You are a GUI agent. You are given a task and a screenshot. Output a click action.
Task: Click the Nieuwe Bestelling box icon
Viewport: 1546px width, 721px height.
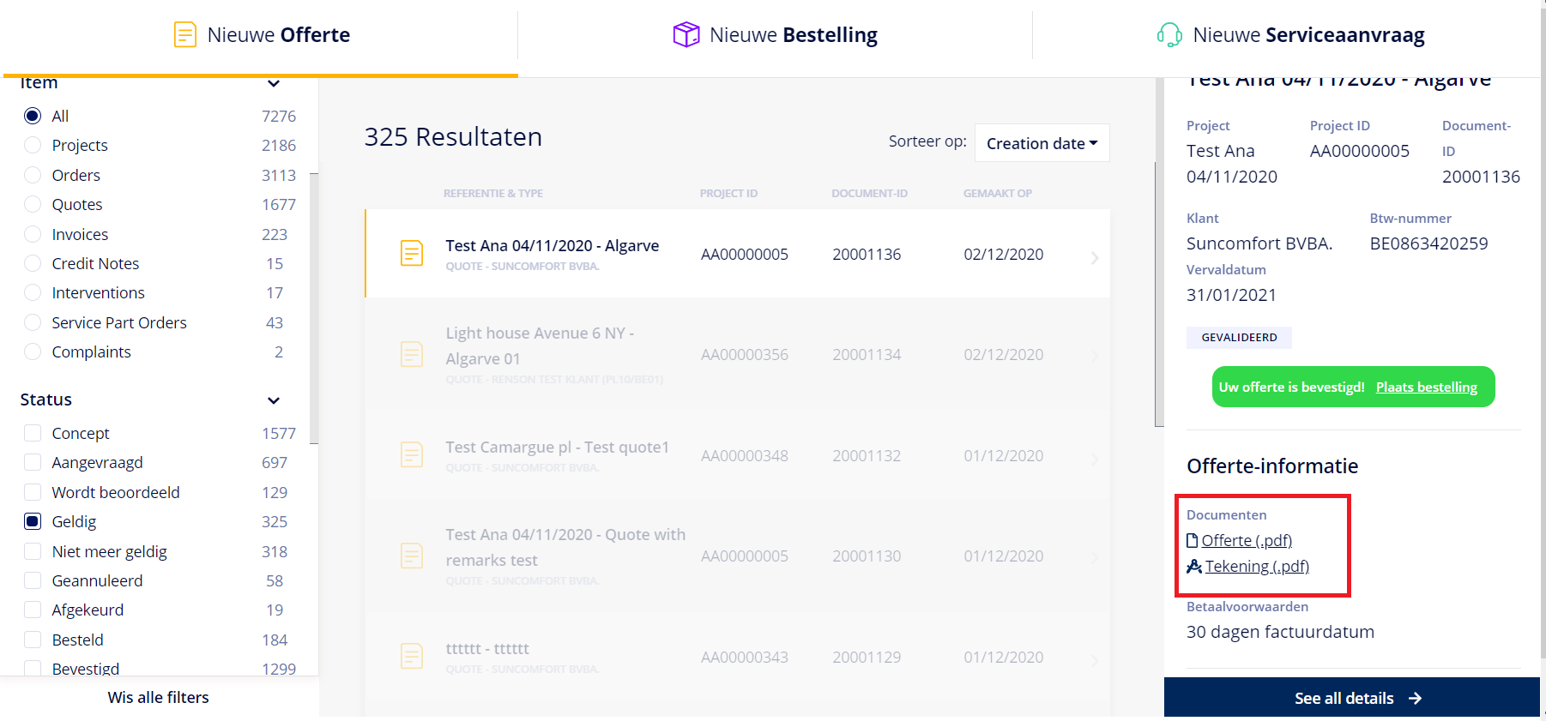coord(686,35)
